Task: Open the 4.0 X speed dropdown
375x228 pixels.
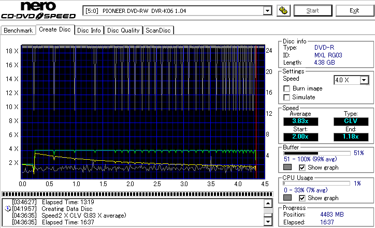Action: tap(364, 80)
